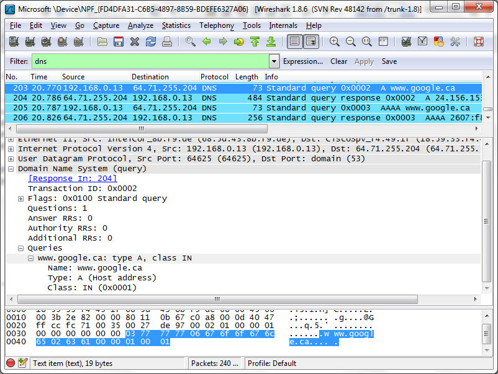Open the Internals menu
498x374 pixels.
click(x=283, y=25)
